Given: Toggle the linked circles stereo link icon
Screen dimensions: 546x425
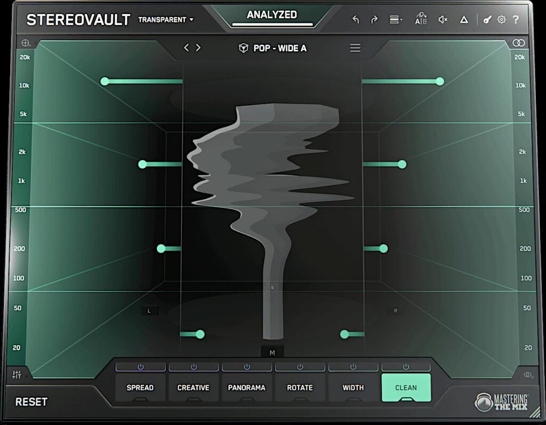Looking at the screenshot, I should pos(518,43).
